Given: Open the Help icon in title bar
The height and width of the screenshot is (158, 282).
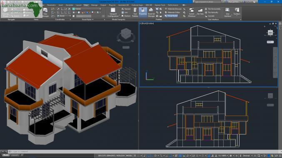Looking at the screenshot, I should point(255,2).
